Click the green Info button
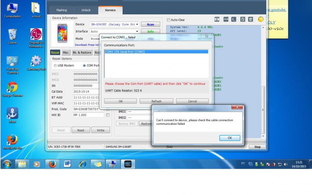 [x=150, y=32]
